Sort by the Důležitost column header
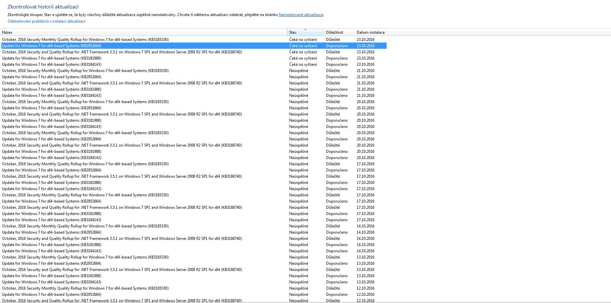The height and width of the screenshot is (303, 611). click(x=339, y=32)
